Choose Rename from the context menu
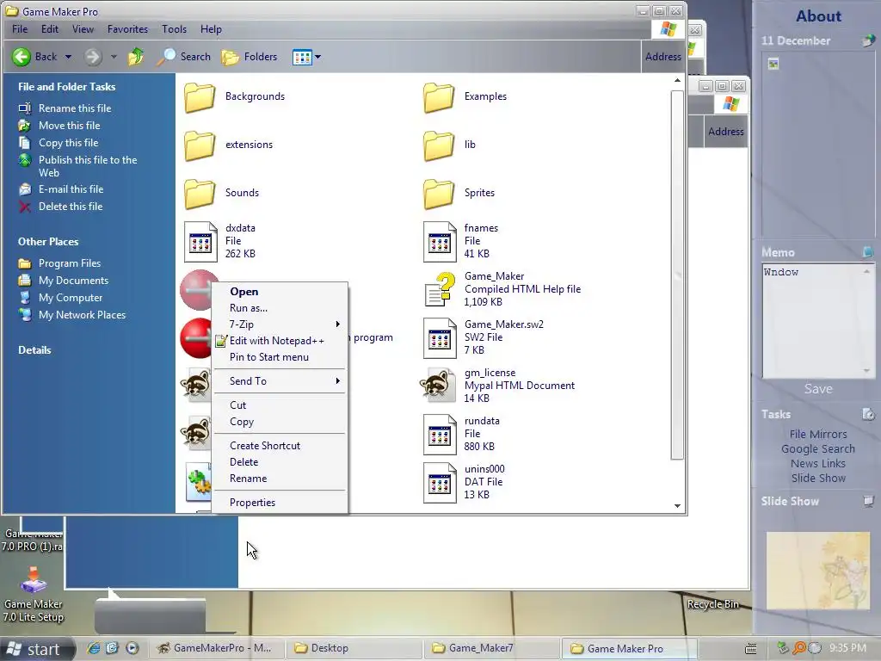The image size is (881, 661). click(x=280, y=479)
